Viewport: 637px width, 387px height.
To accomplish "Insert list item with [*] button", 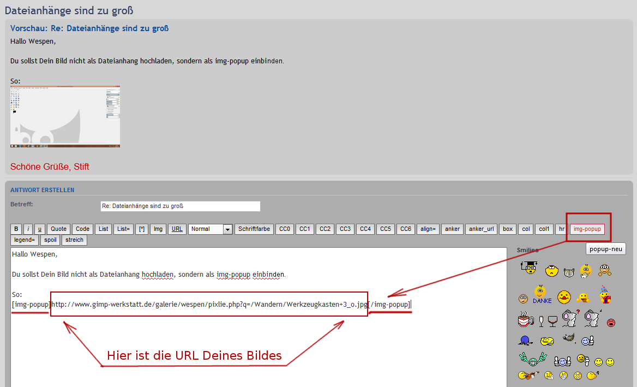I will pos(141,229).
